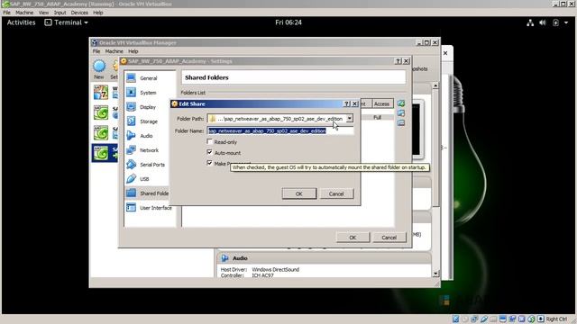Image resolution: width=577 pixels, height=324 pixels.
Task: Click the Audio section header
Action: point(324,258)
